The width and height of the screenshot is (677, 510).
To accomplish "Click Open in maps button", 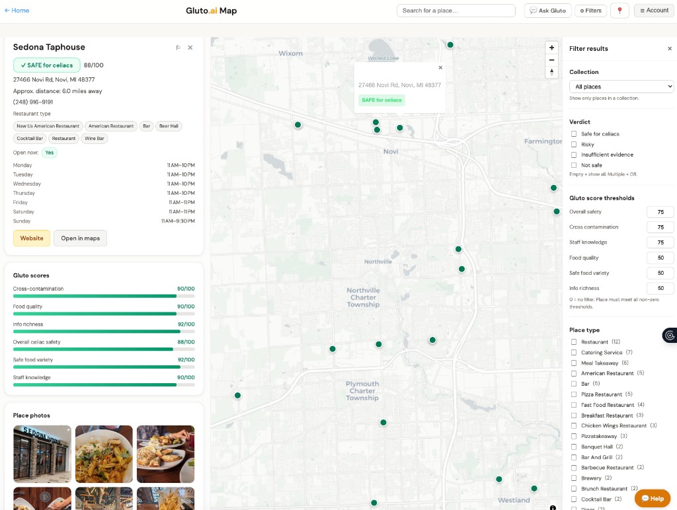I will click(80, 238).
